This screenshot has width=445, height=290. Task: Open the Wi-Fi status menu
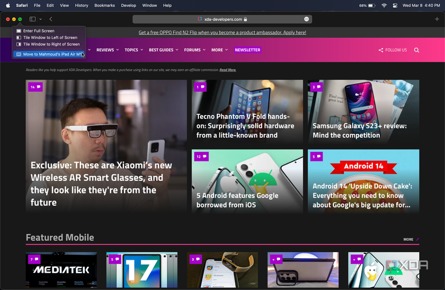point(384,5)
